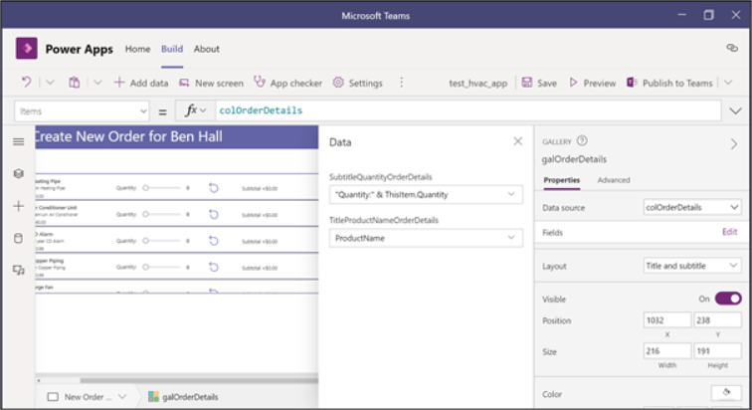Click the Size Height field
752x410 pixels.
717,351
